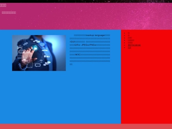Click the sidebar link directly below INSTAGRAM

coord(129,47)
